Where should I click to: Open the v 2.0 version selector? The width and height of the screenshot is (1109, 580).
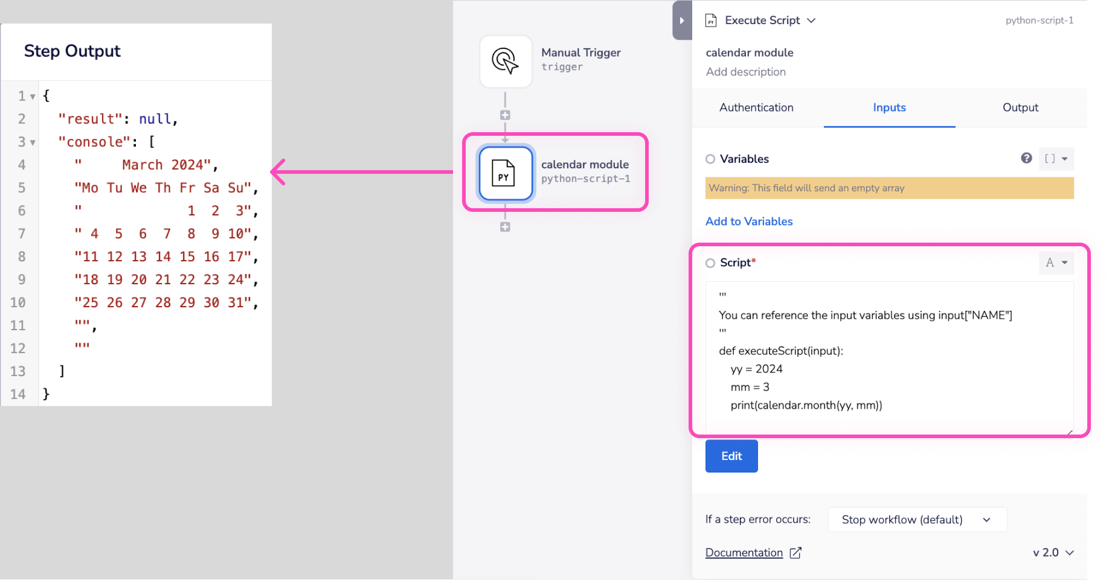tap(1053, 553)
